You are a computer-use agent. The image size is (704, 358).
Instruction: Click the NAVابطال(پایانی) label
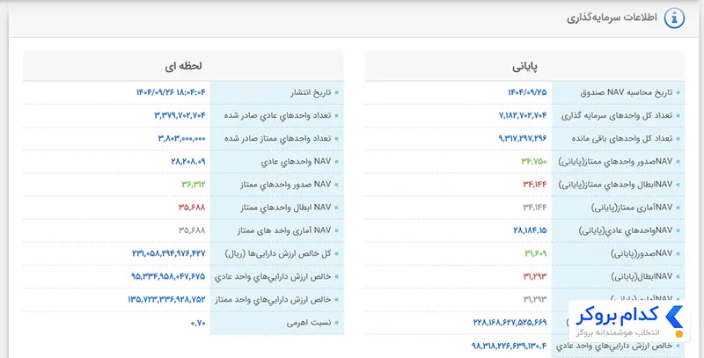tap(642, 277)
